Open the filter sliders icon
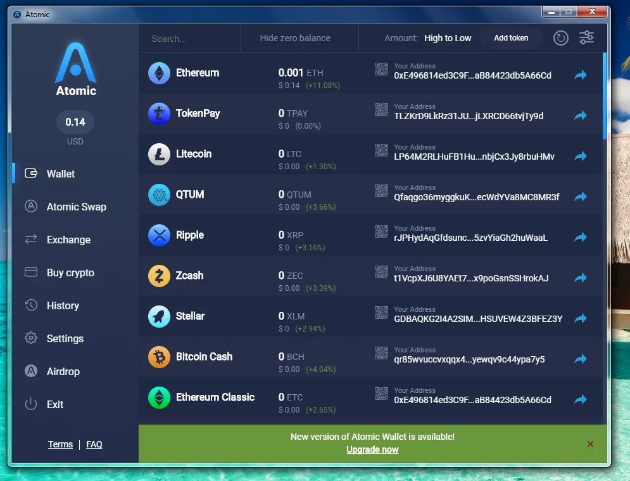 pos(586,38)
